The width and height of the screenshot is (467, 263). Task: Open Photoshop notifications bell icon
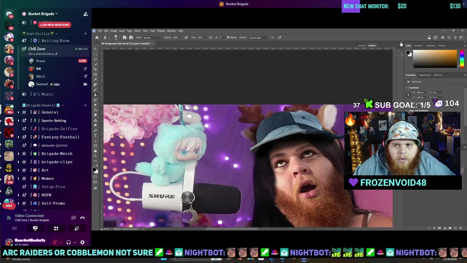(443, 37)
